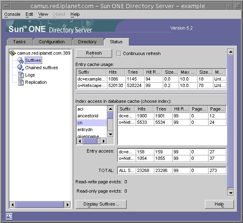Switch to the Configuration tab
The image size is (243, 223).
[x=52, y=42]
